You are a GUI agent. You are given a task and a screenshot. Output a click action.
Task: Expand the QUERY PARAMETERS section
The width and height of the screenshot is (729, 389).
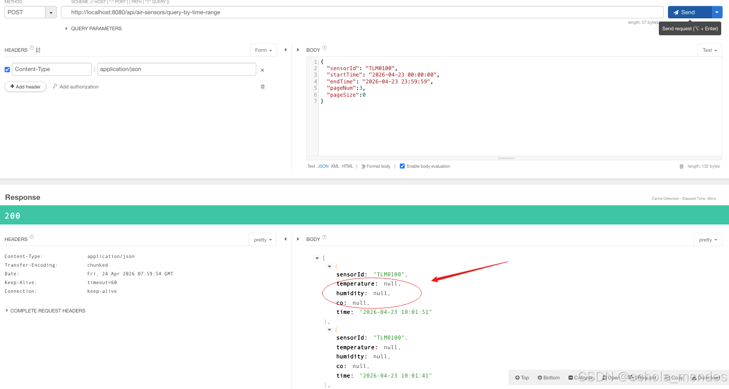(94, 28)
